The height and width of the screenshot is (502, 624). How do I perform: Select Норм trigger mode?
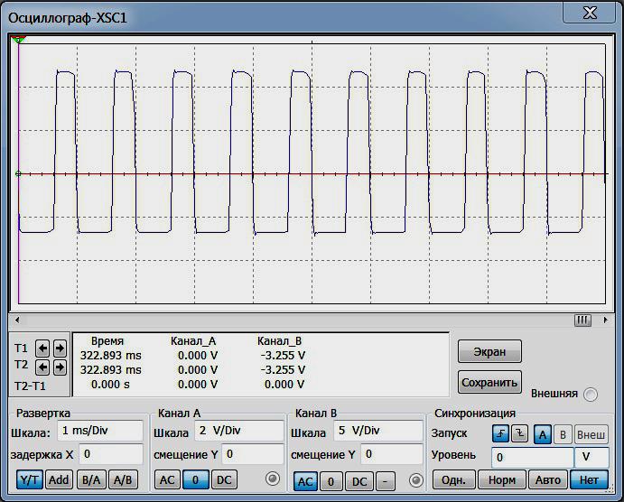[502, 480]
